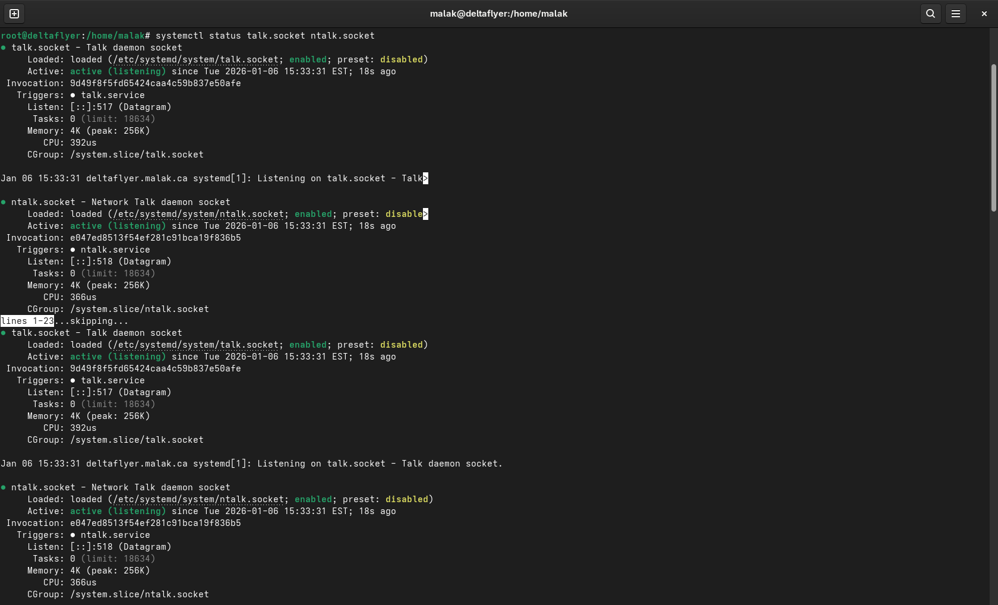This screenshot has height=605, width=998.
Task: Click the vertical scrollbar thumb
Action: tap(993, 137)
